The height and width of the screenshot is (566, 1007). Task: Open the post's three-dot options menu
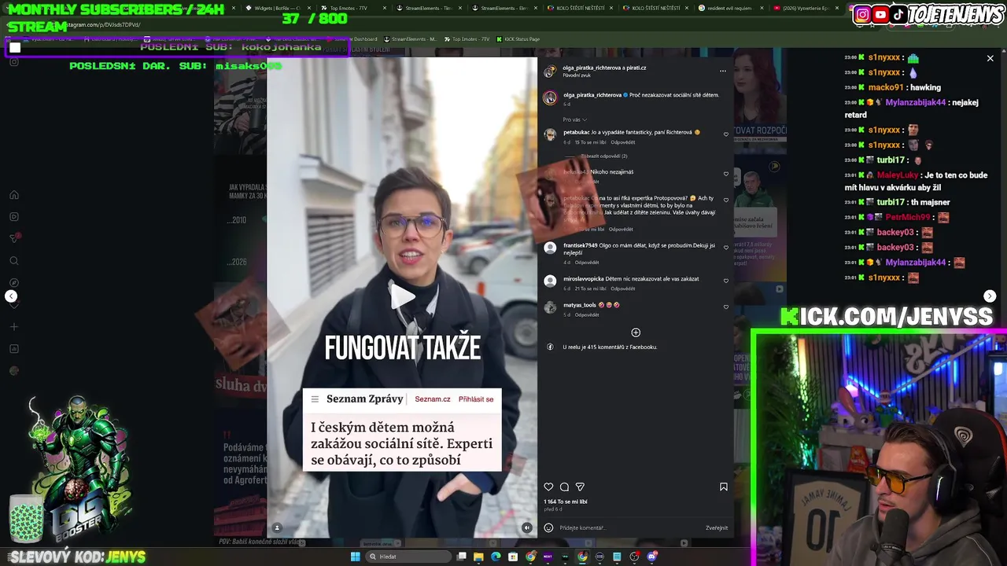coord(722,71)
